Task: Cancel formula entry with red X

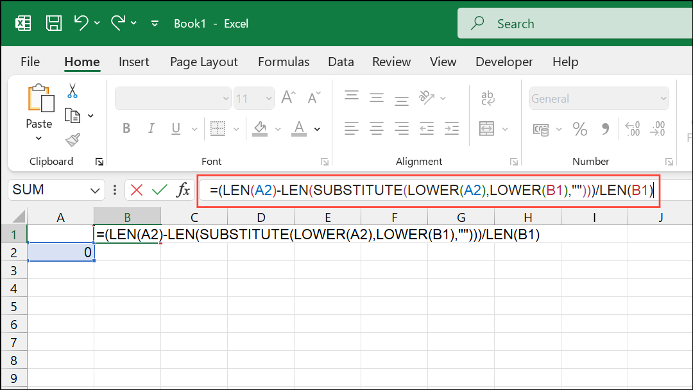Action: click(137, 190)
